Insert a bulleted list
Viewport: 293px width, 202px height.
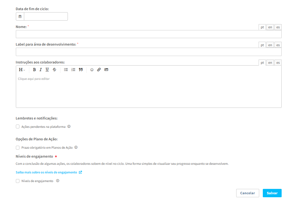pos(66,70)
